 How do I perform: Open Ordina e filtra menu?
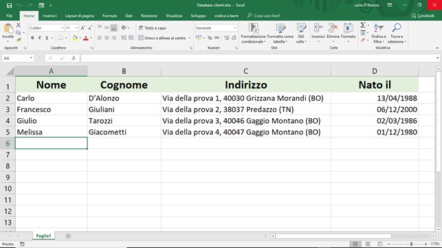click(x=379, y=33)
